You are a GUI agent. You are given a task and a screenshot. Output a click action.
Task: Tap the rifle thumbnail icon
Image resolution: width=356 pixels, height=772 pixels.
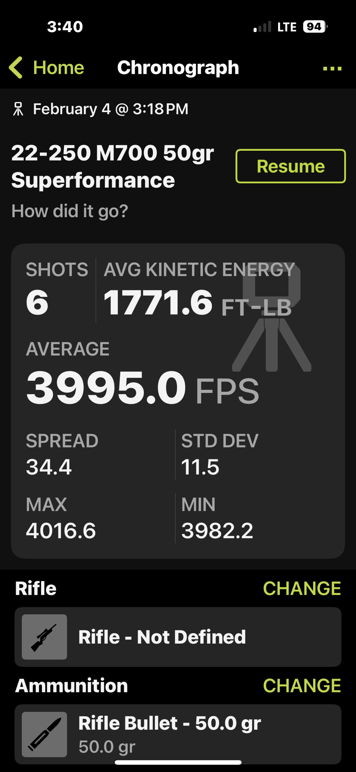[44, 637]
